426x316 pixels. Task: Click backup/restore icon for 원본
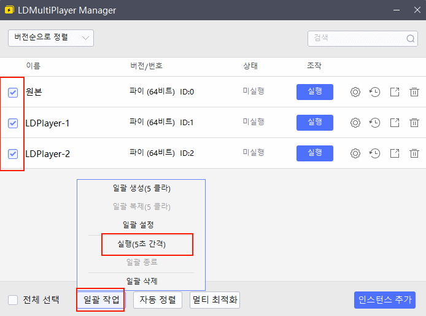point(374,92)
